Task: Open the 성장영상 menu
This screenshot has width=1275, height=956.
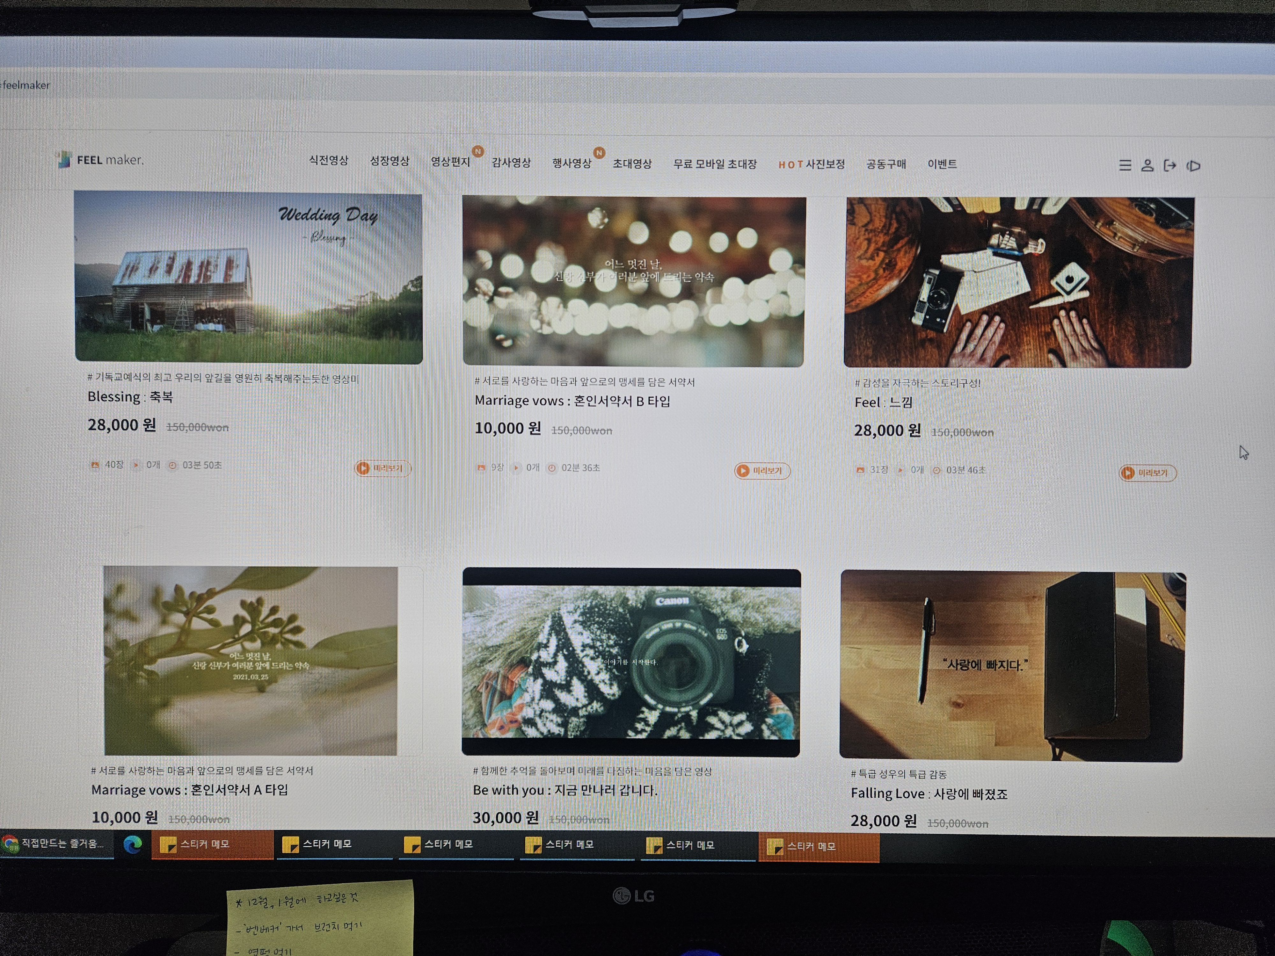Action: [390, 161]
